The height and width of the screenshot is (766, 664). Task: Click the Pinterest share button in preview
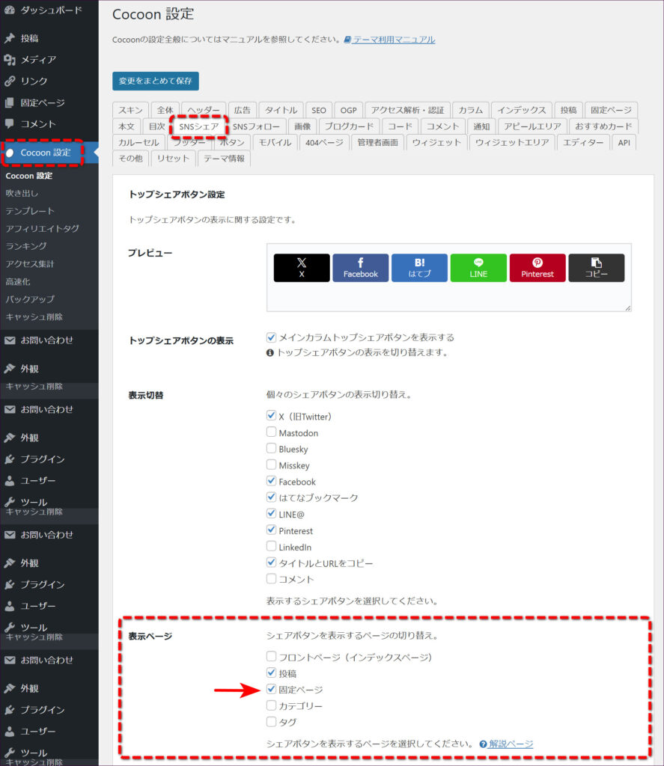537,268
